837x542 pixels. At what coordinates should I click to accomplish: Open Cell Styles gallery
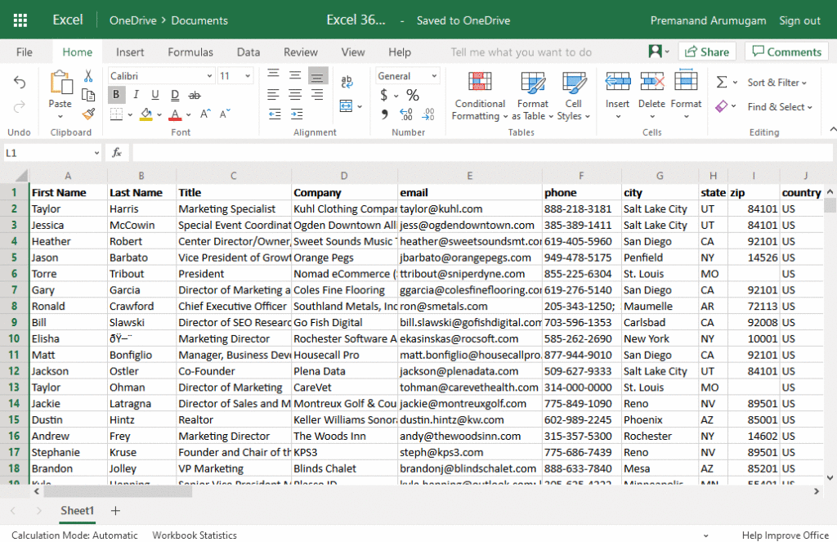(574, 96)
